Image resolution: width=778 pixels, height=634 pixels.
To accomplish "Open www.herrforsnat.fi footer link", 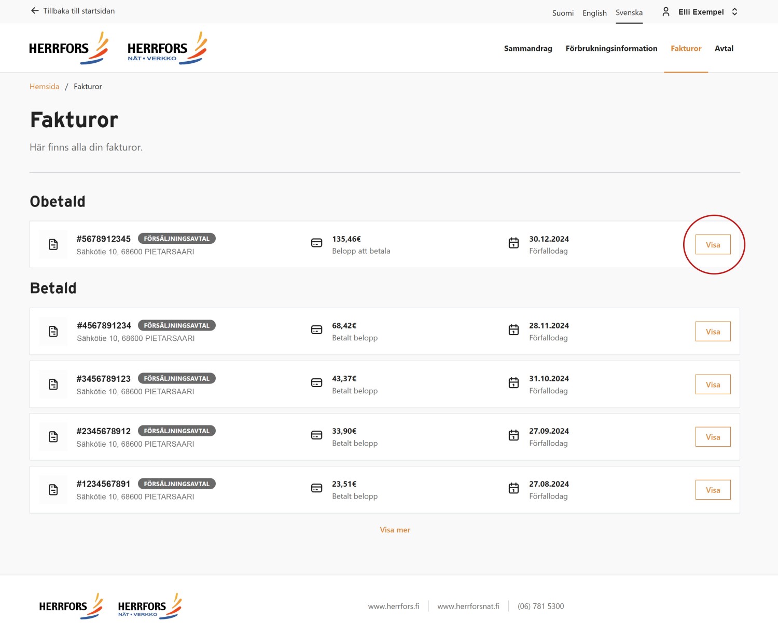I will point(468,606).
